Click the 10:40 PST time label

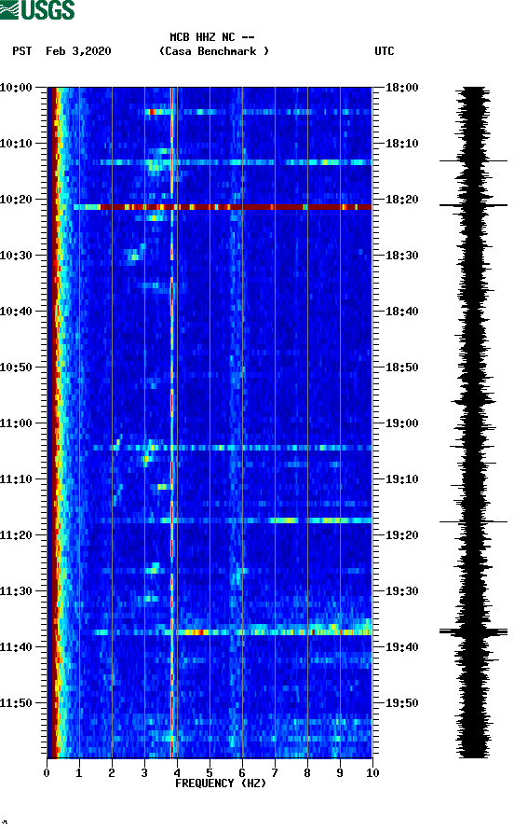click(17, 312)
